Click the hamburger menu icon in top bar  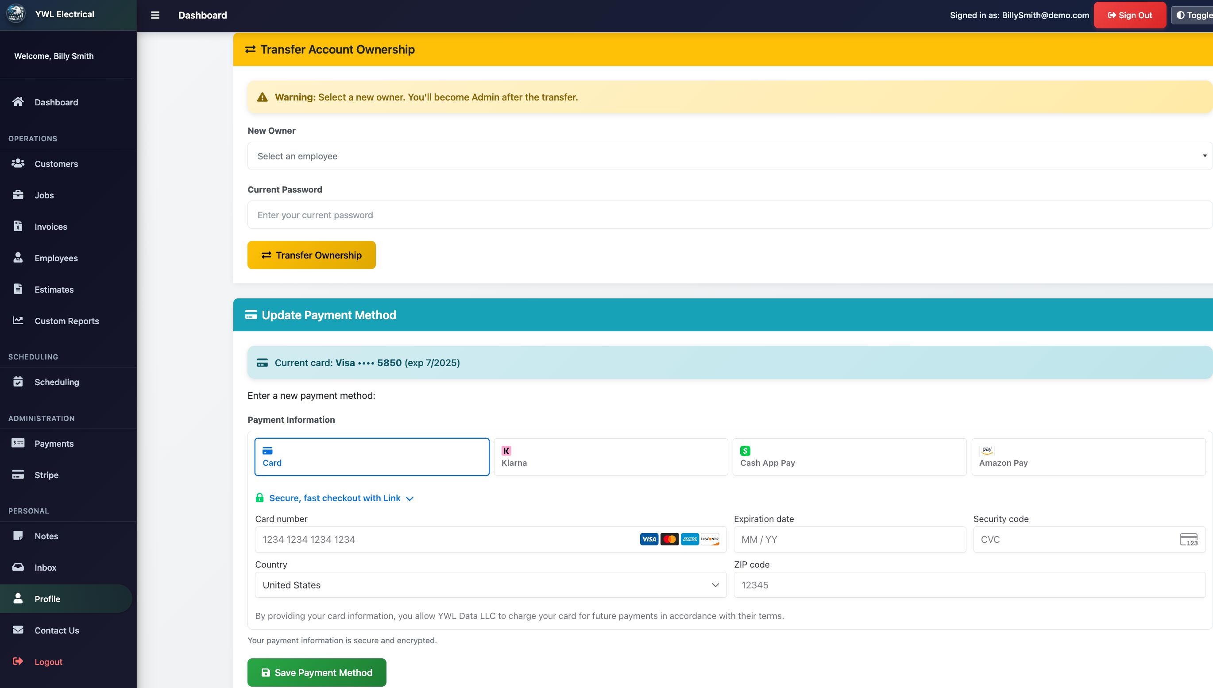point(155,15)
